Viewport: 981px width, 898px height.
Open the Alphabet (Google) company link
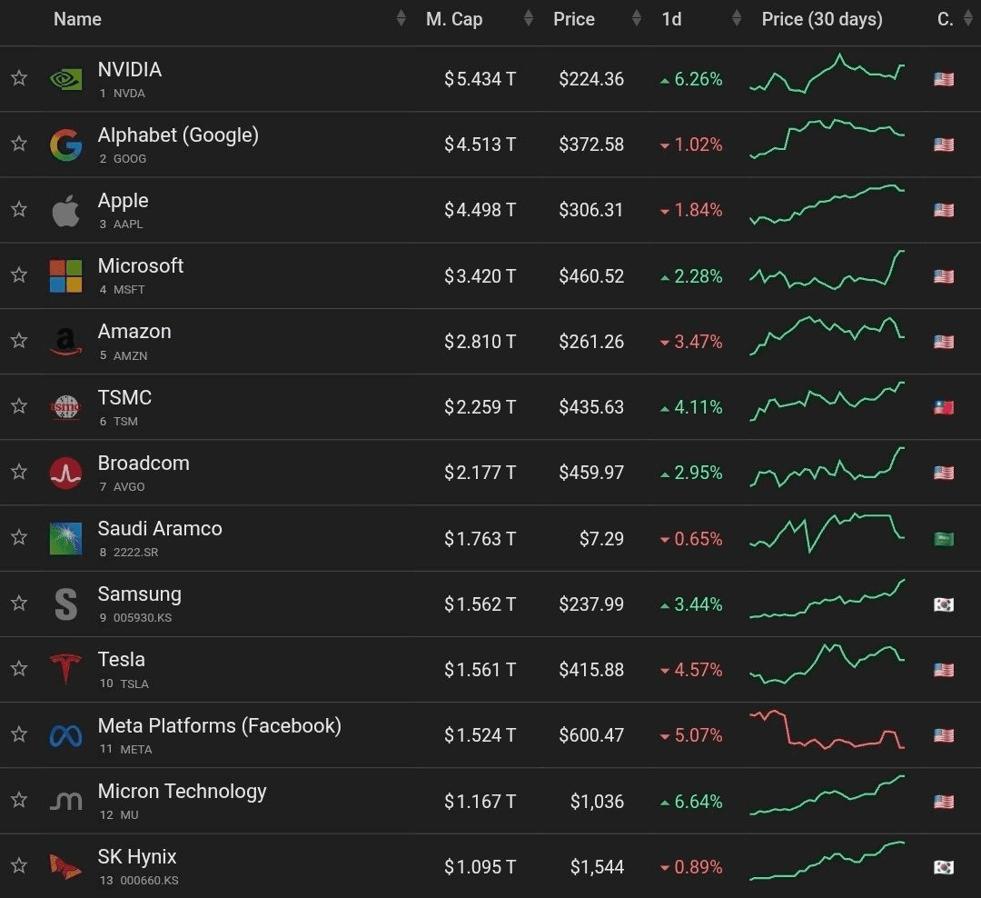coord(178,135)
